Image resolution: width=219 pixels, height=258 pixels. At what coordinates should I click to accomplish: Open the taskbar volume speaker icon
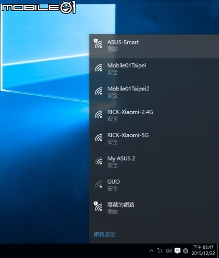pos(169,251)
